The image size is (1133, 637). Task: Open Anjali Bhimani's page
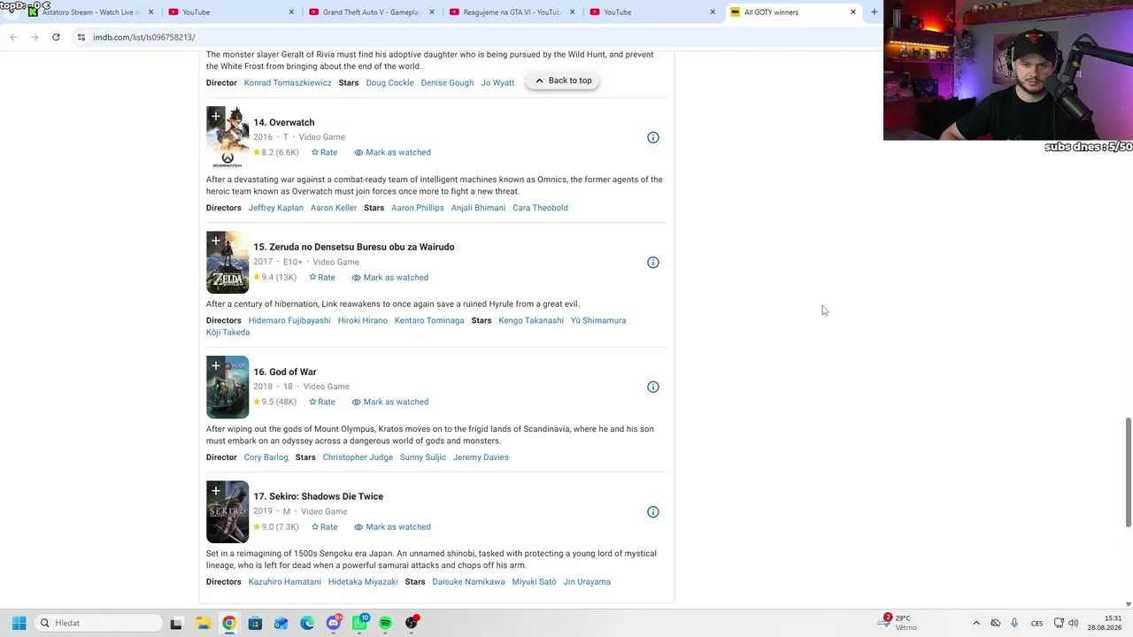click(478, 208)
